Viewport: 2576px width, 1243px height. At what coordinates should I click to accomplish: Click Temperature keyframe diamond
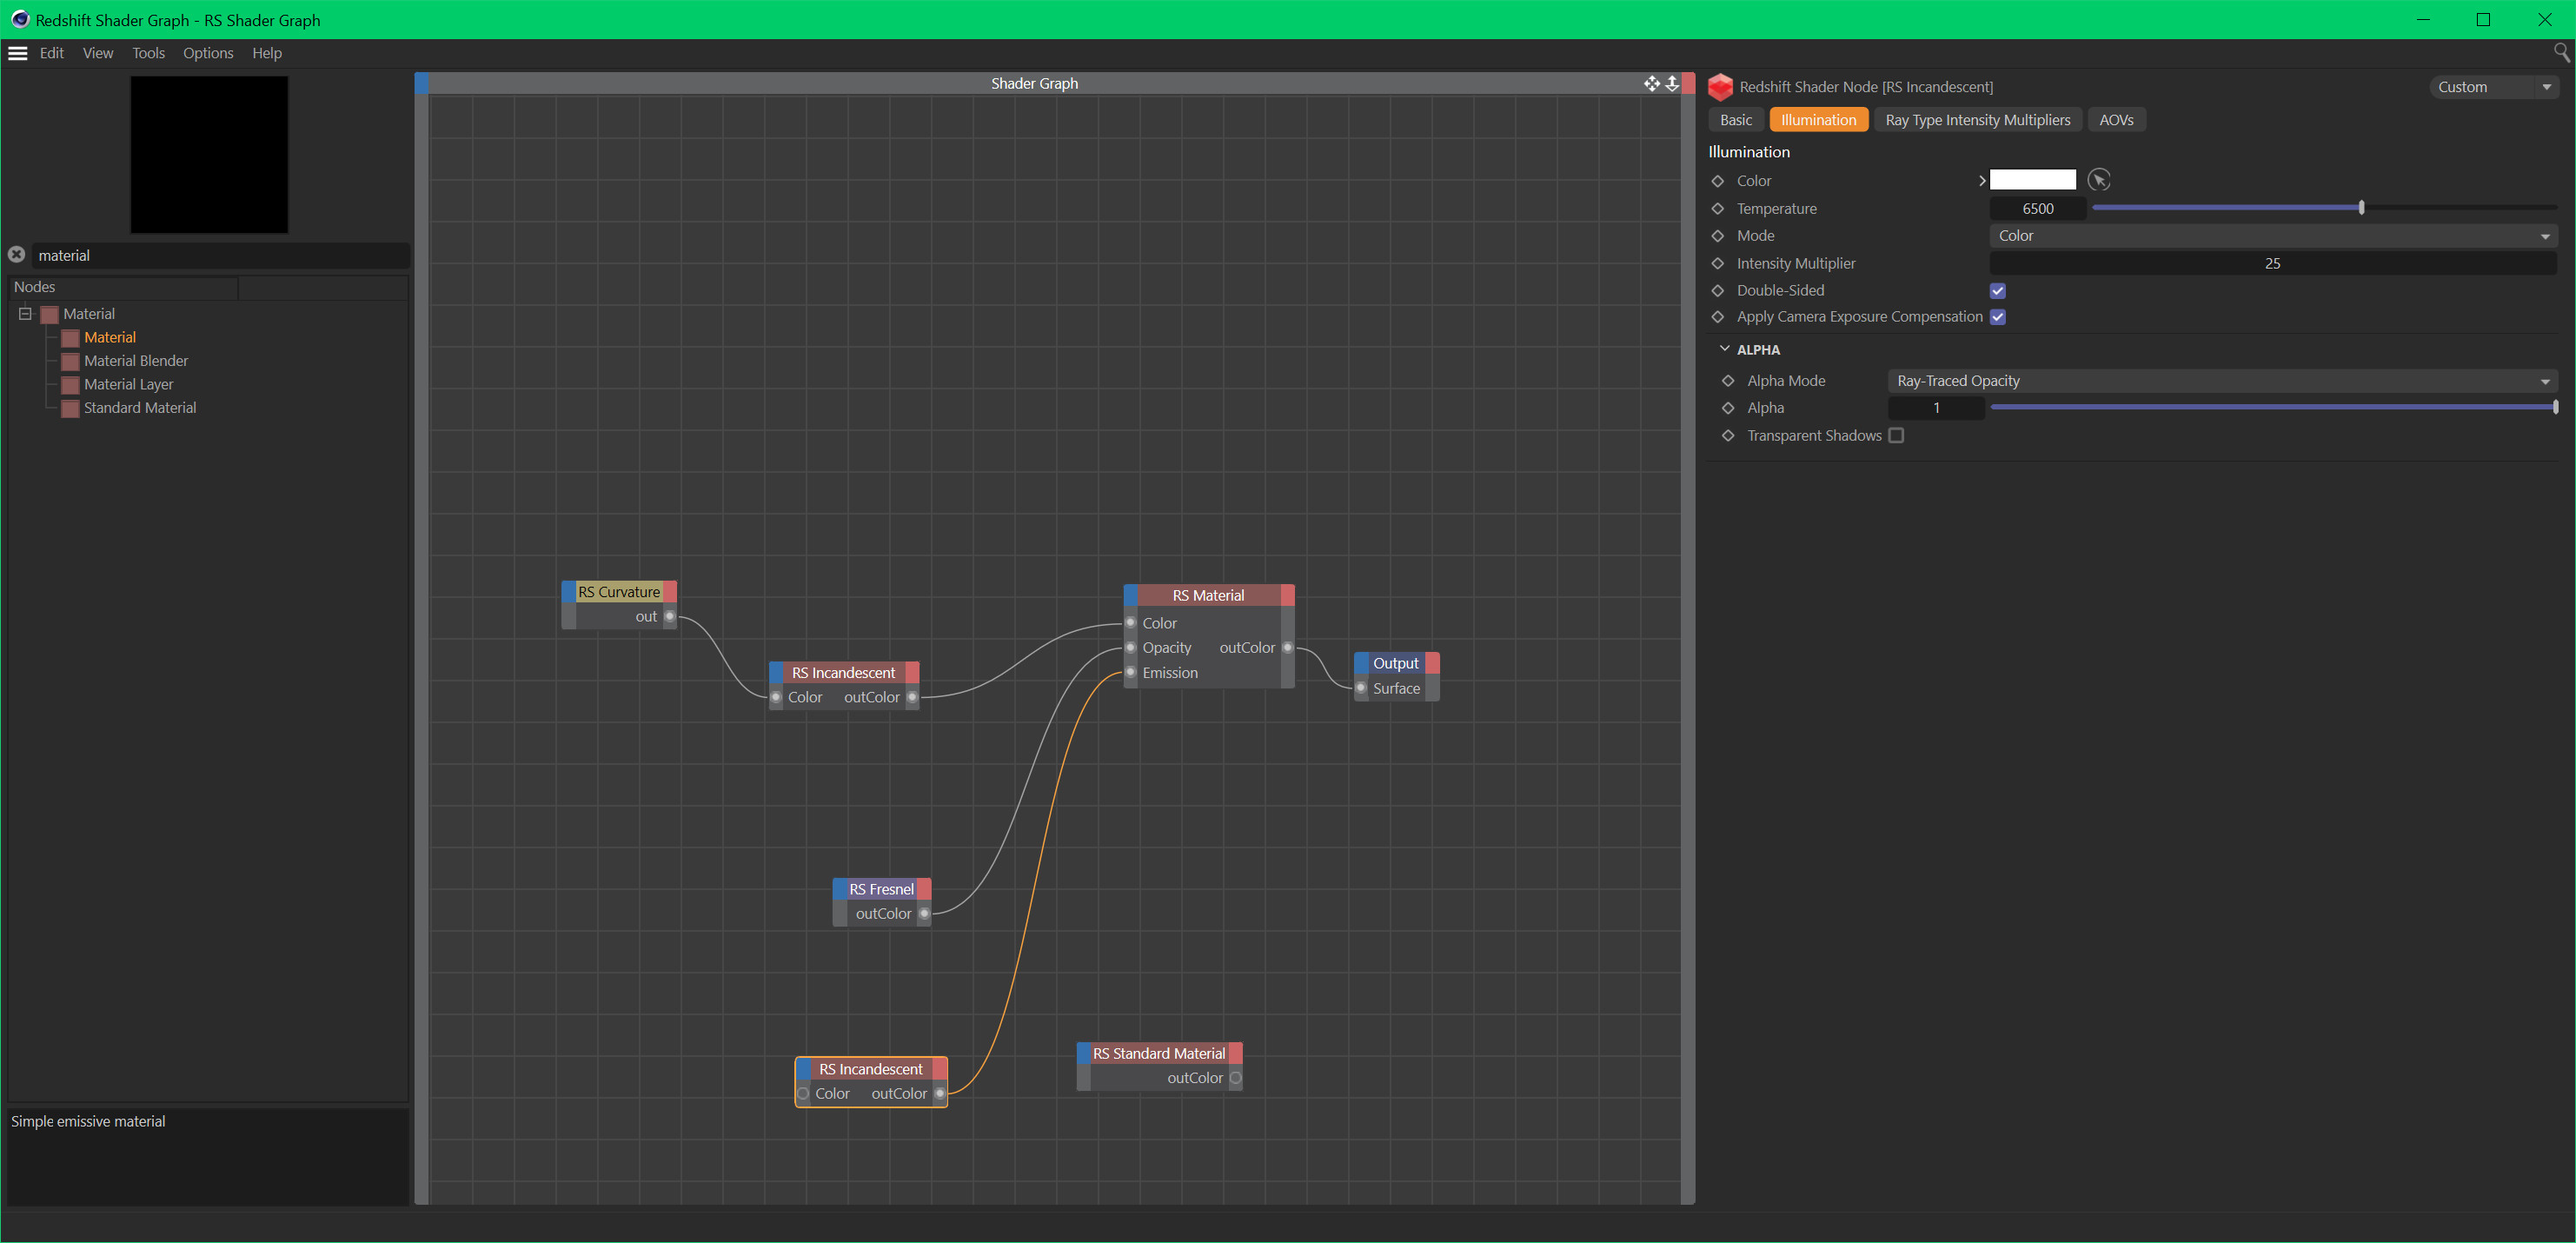(x=1718, y=209)
